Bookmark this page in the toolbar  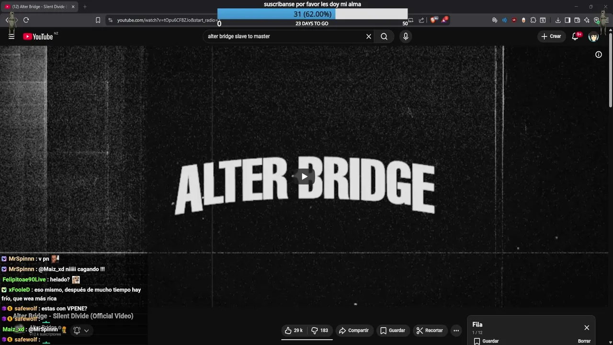point(98,20)
